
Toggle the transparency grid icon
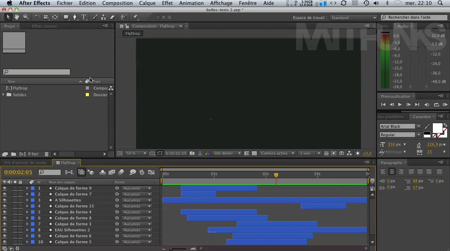click(254, 153)
